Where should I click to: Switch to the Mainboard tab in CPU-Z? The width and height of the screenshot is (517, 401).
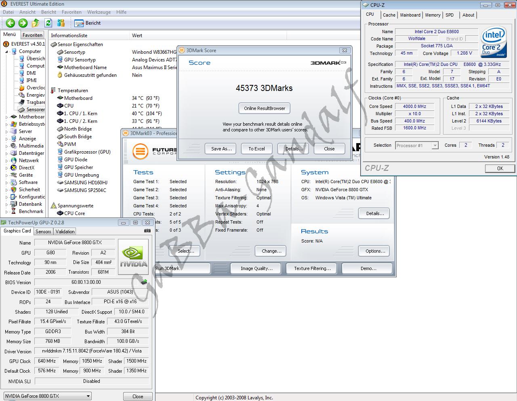410,15
